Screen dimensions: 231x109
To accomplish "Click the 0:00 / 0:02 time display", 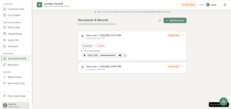I will click(x=93, y=55).
